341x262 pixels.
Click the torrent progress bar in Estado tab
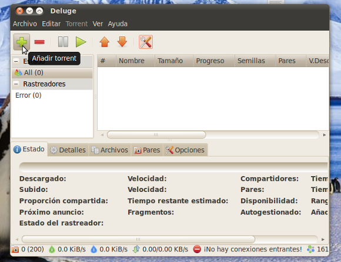point(173,167)
